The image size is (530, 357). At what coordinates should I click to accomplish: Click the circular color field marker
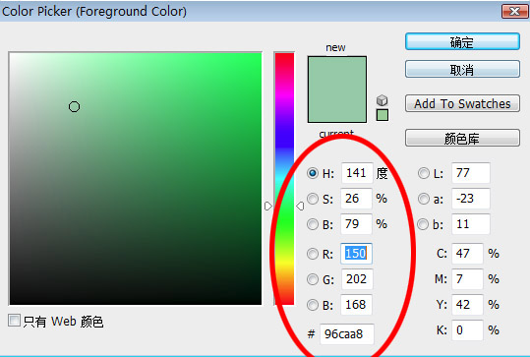coord(74,107)
